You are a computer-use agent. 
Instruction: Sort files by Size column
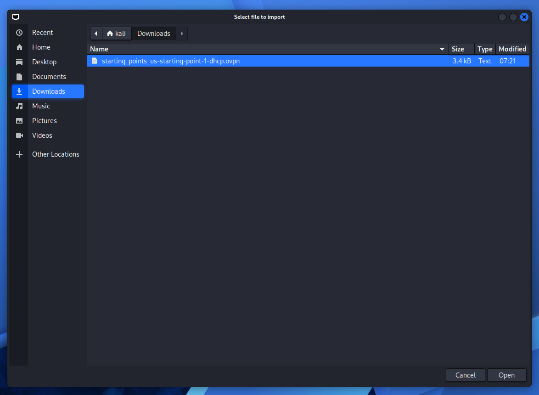tap(461, 49)
